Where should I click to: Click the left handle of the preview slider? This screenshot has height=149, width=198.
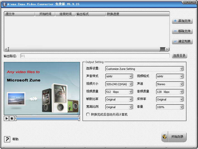coord(16,118)
